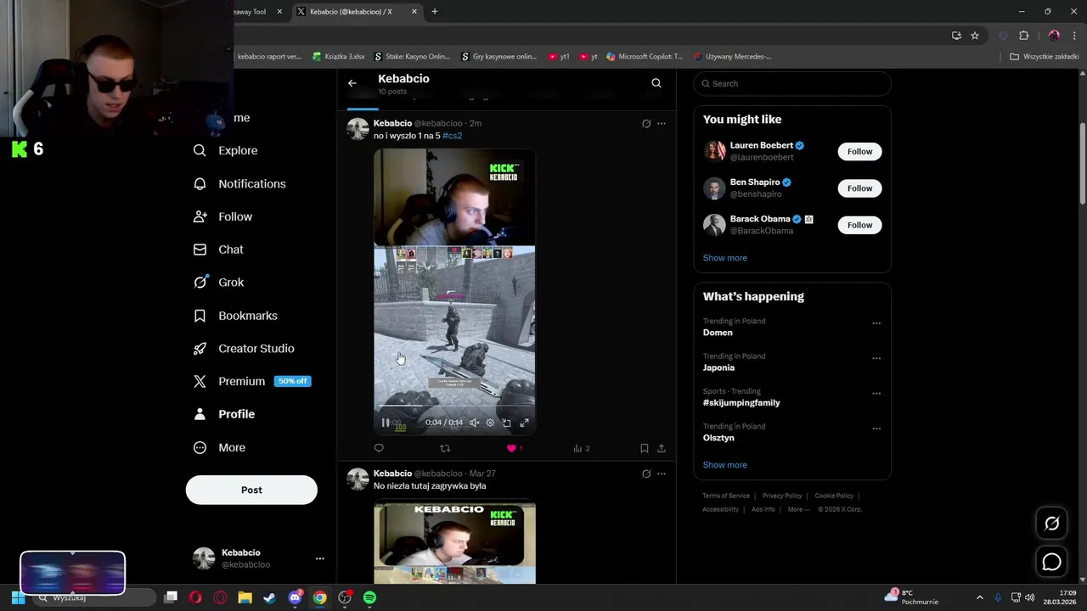Unmute the video sound
The image size is (1087, 611).
474,423
